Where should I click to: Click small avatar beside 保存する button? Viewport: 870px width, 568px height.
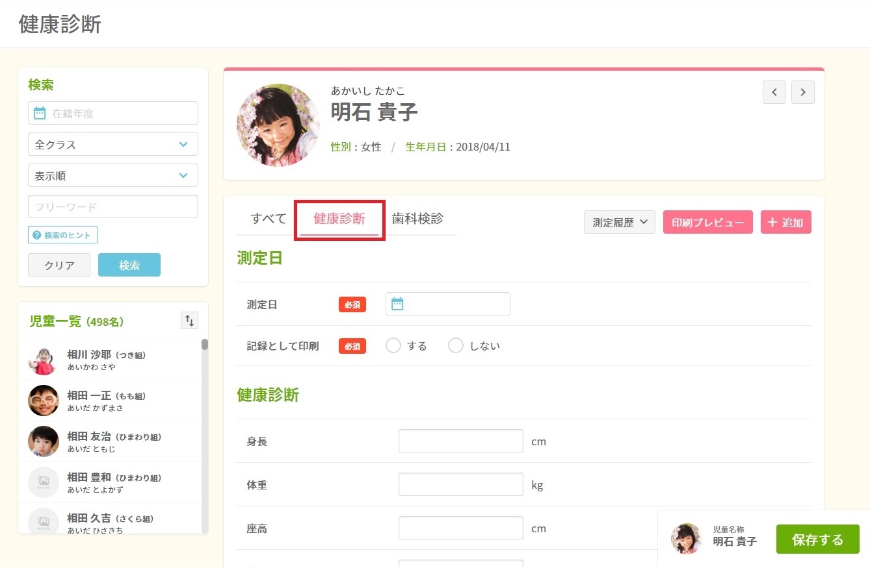tap(687, 539)
